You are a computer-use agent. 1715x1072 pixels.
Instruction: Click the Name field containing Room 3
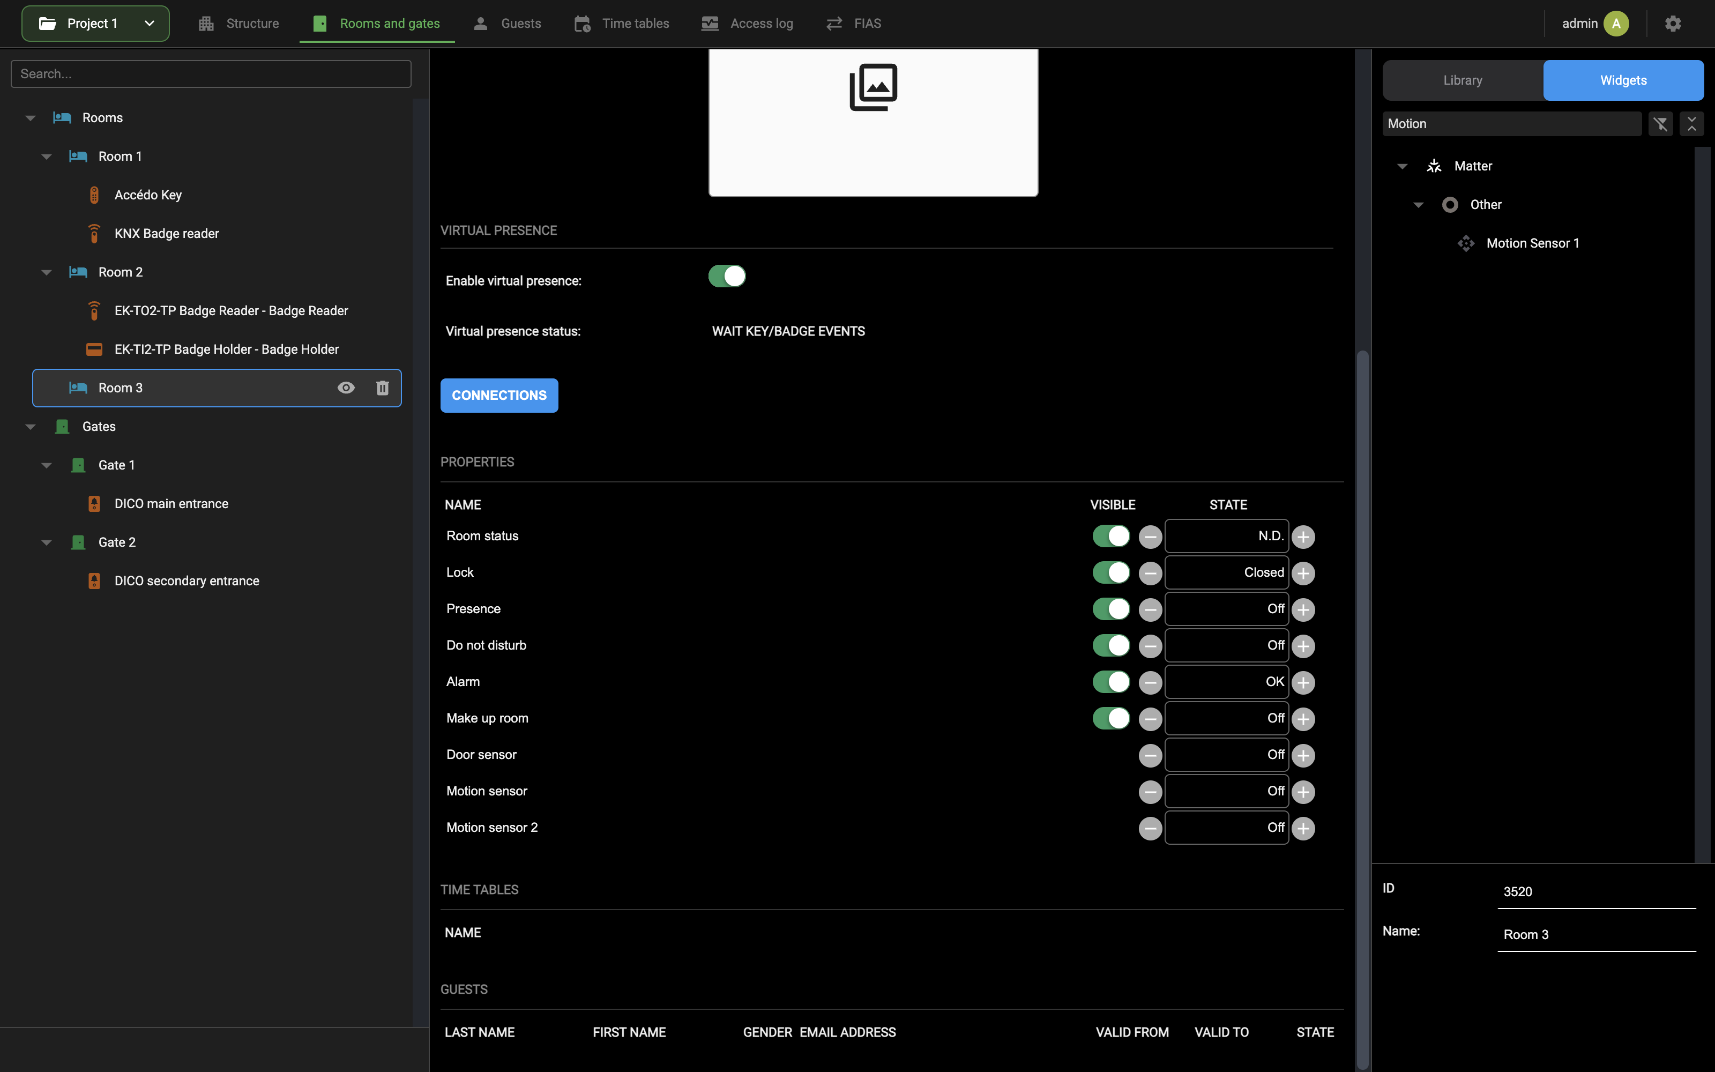pyautogui.click(x=1597, y=934)
